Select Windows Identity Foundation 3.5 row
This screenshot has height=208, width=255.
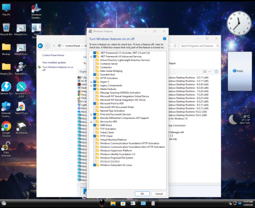point(118,154)
